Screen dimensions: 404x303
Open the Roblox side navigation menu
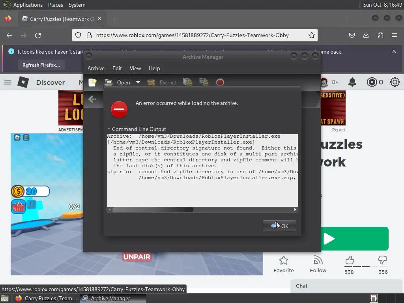(8, 82)
